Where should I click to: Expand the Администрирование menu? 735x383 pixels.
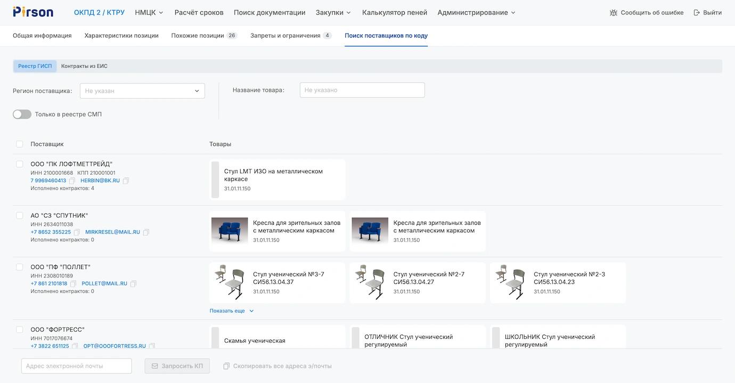click(476, 13)
